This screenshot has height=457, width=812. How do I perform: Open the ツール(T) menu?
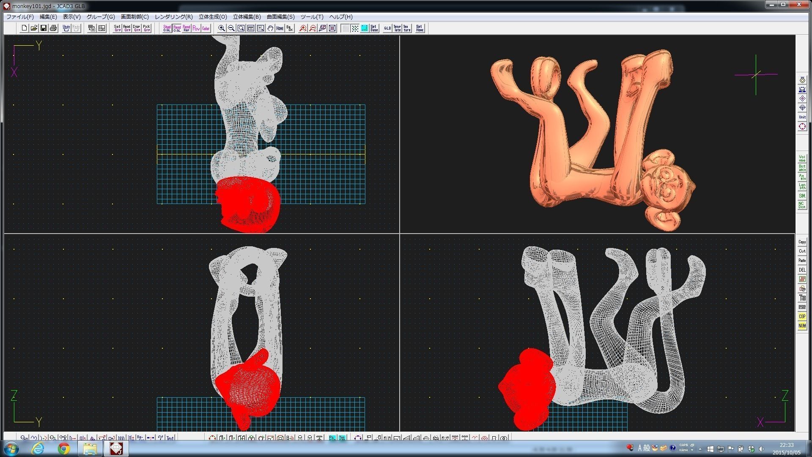[312, 17]
